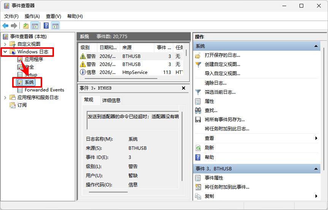The width and height of the screenshot is (328, 210).
Task: Sort by the 级别 column header
Action: point(88,48)
